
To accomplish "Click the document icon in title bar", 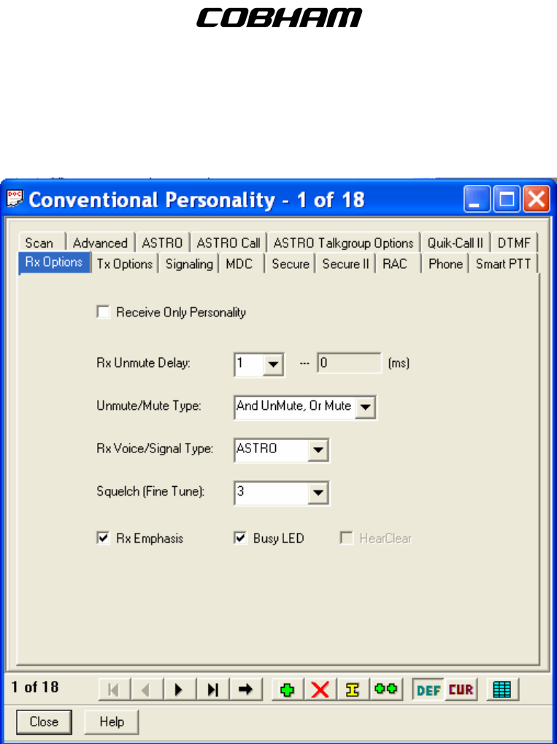I will coord(14,199).
